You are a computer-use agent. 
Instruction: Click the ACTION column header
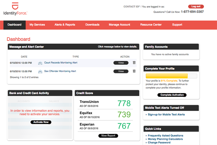tap(125, 57)
